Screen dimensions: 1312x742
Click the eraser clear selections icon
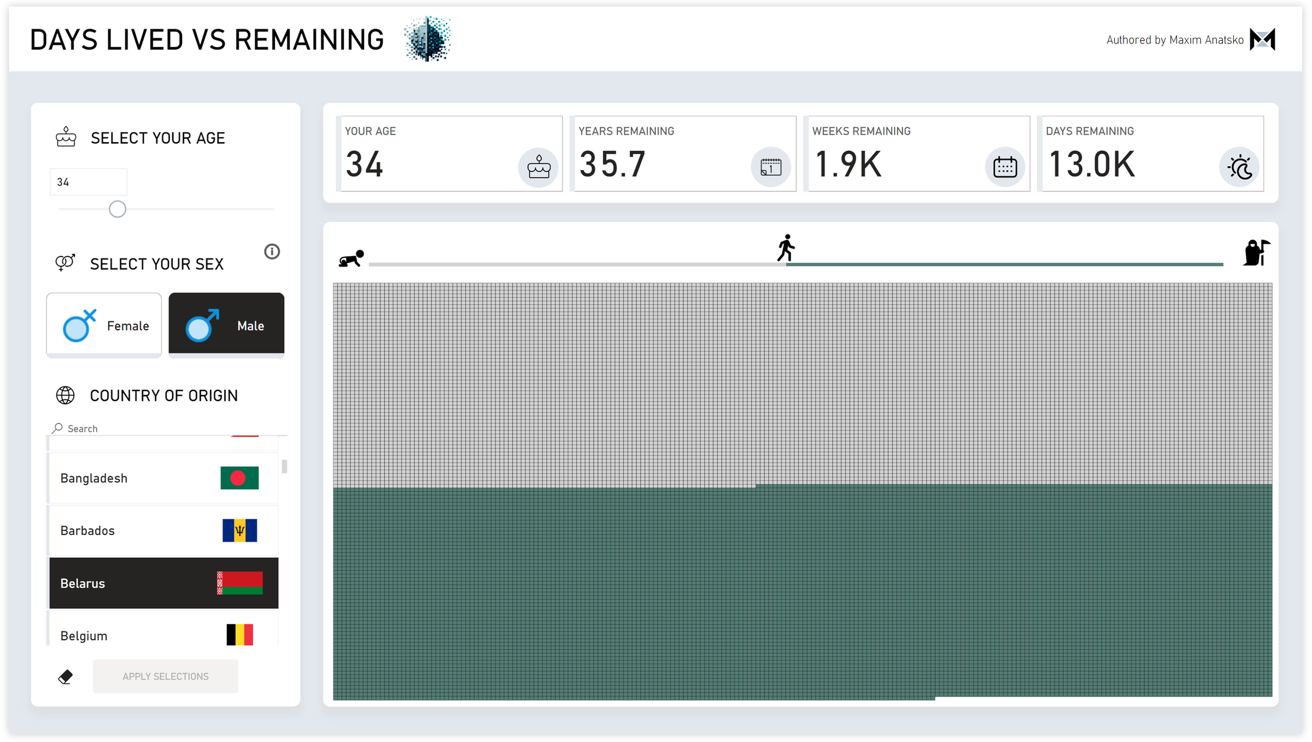[x=66, y=676]
